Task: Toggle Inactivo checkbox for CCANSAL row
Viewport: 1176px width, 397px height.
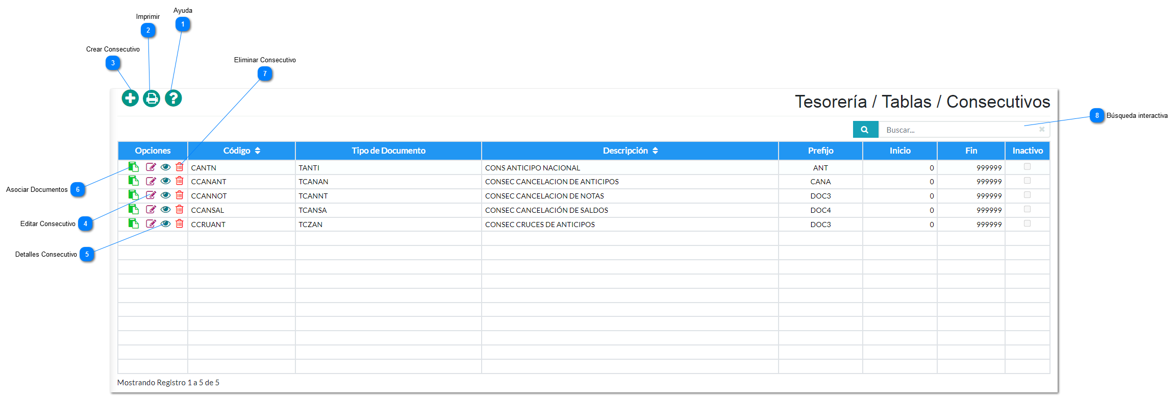Action: click(1027, 209)
